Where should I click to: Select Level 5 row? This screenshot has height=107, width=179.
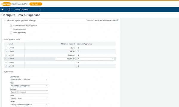60,63
